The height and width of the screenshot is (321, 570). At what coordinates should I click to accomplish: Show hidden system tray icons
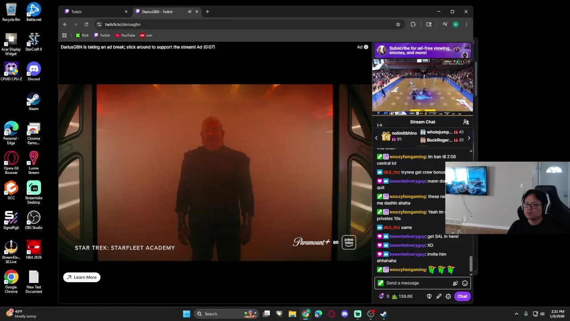click(517, 314)
